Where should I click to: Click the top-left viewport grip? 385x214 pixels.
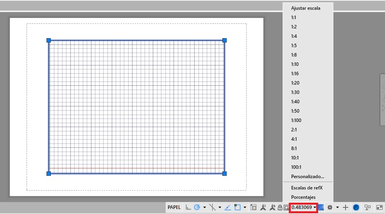[x=48, y=41]
